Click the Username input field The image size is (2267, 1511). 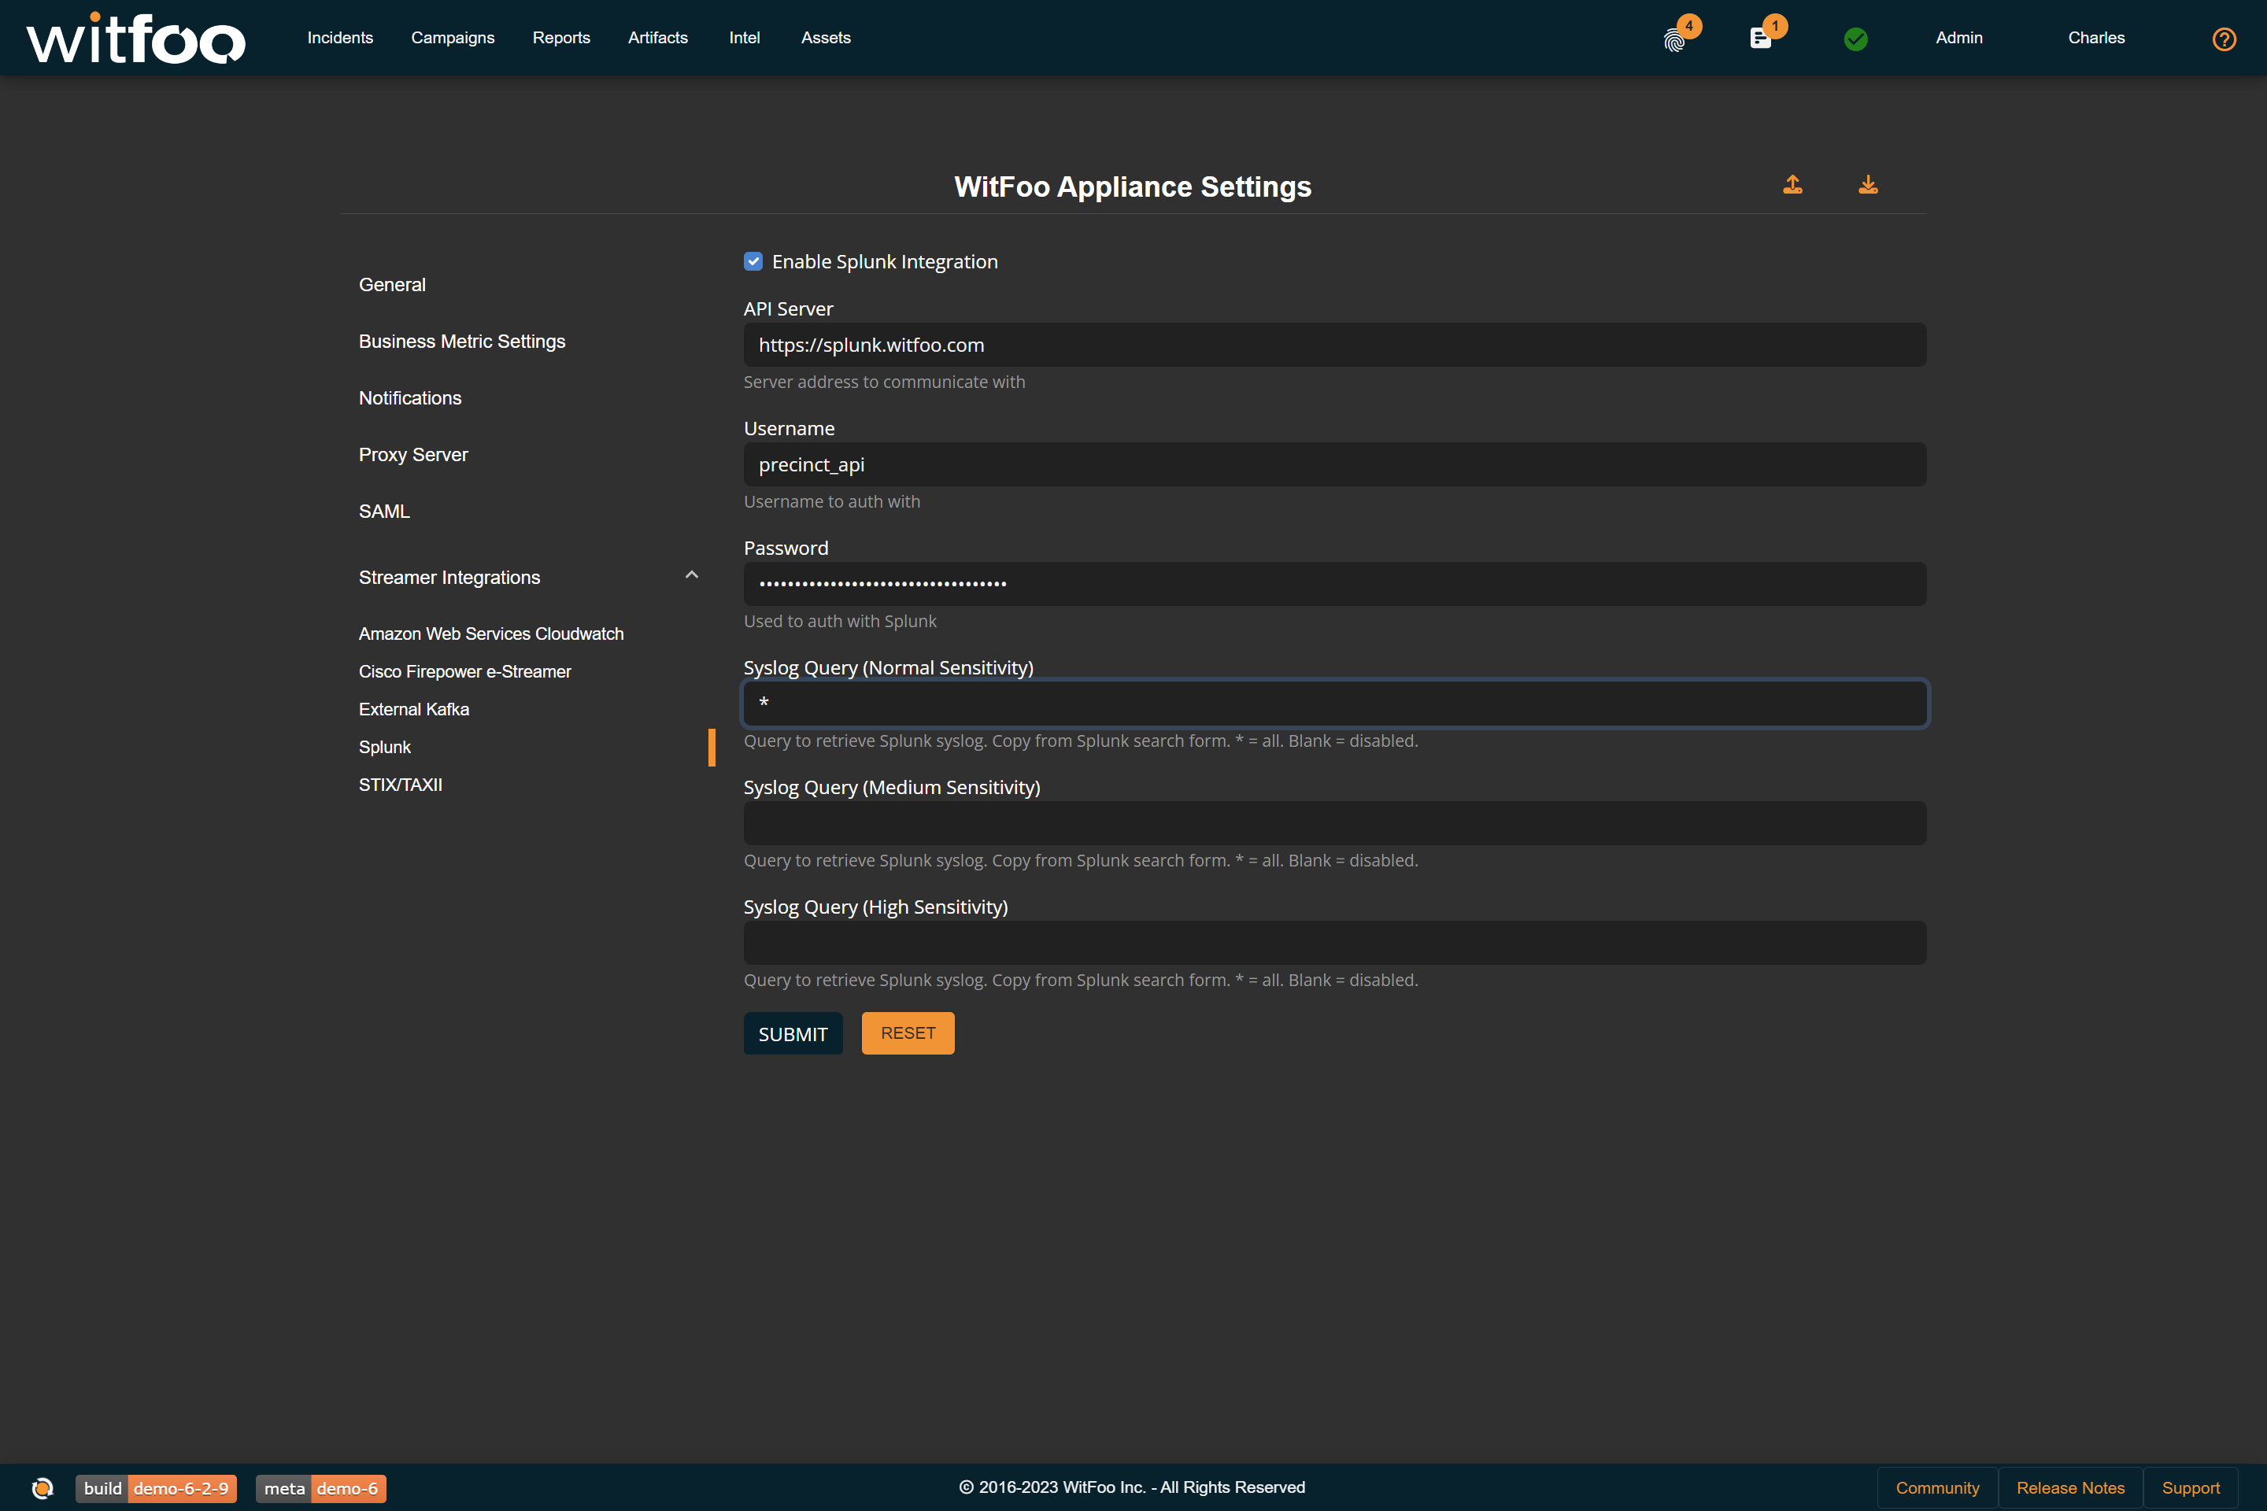1334,464
